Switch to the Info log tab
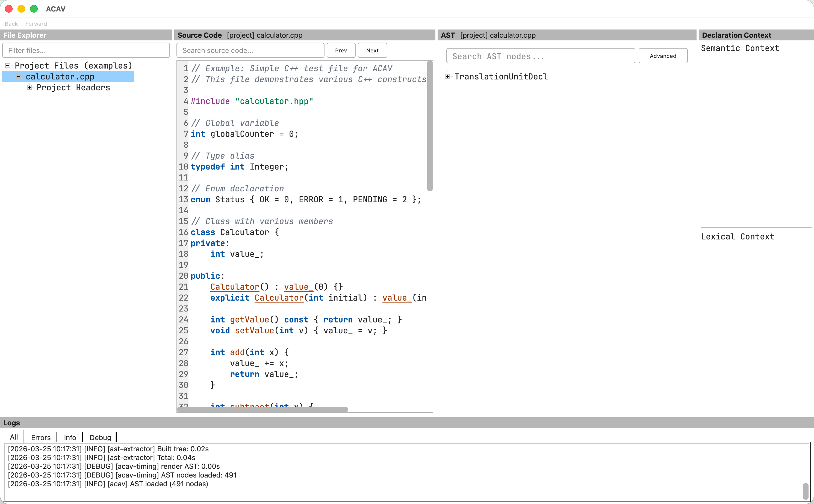Image resolution: width=814 pixels, height=504 pixels. click(x=70, y=437)
